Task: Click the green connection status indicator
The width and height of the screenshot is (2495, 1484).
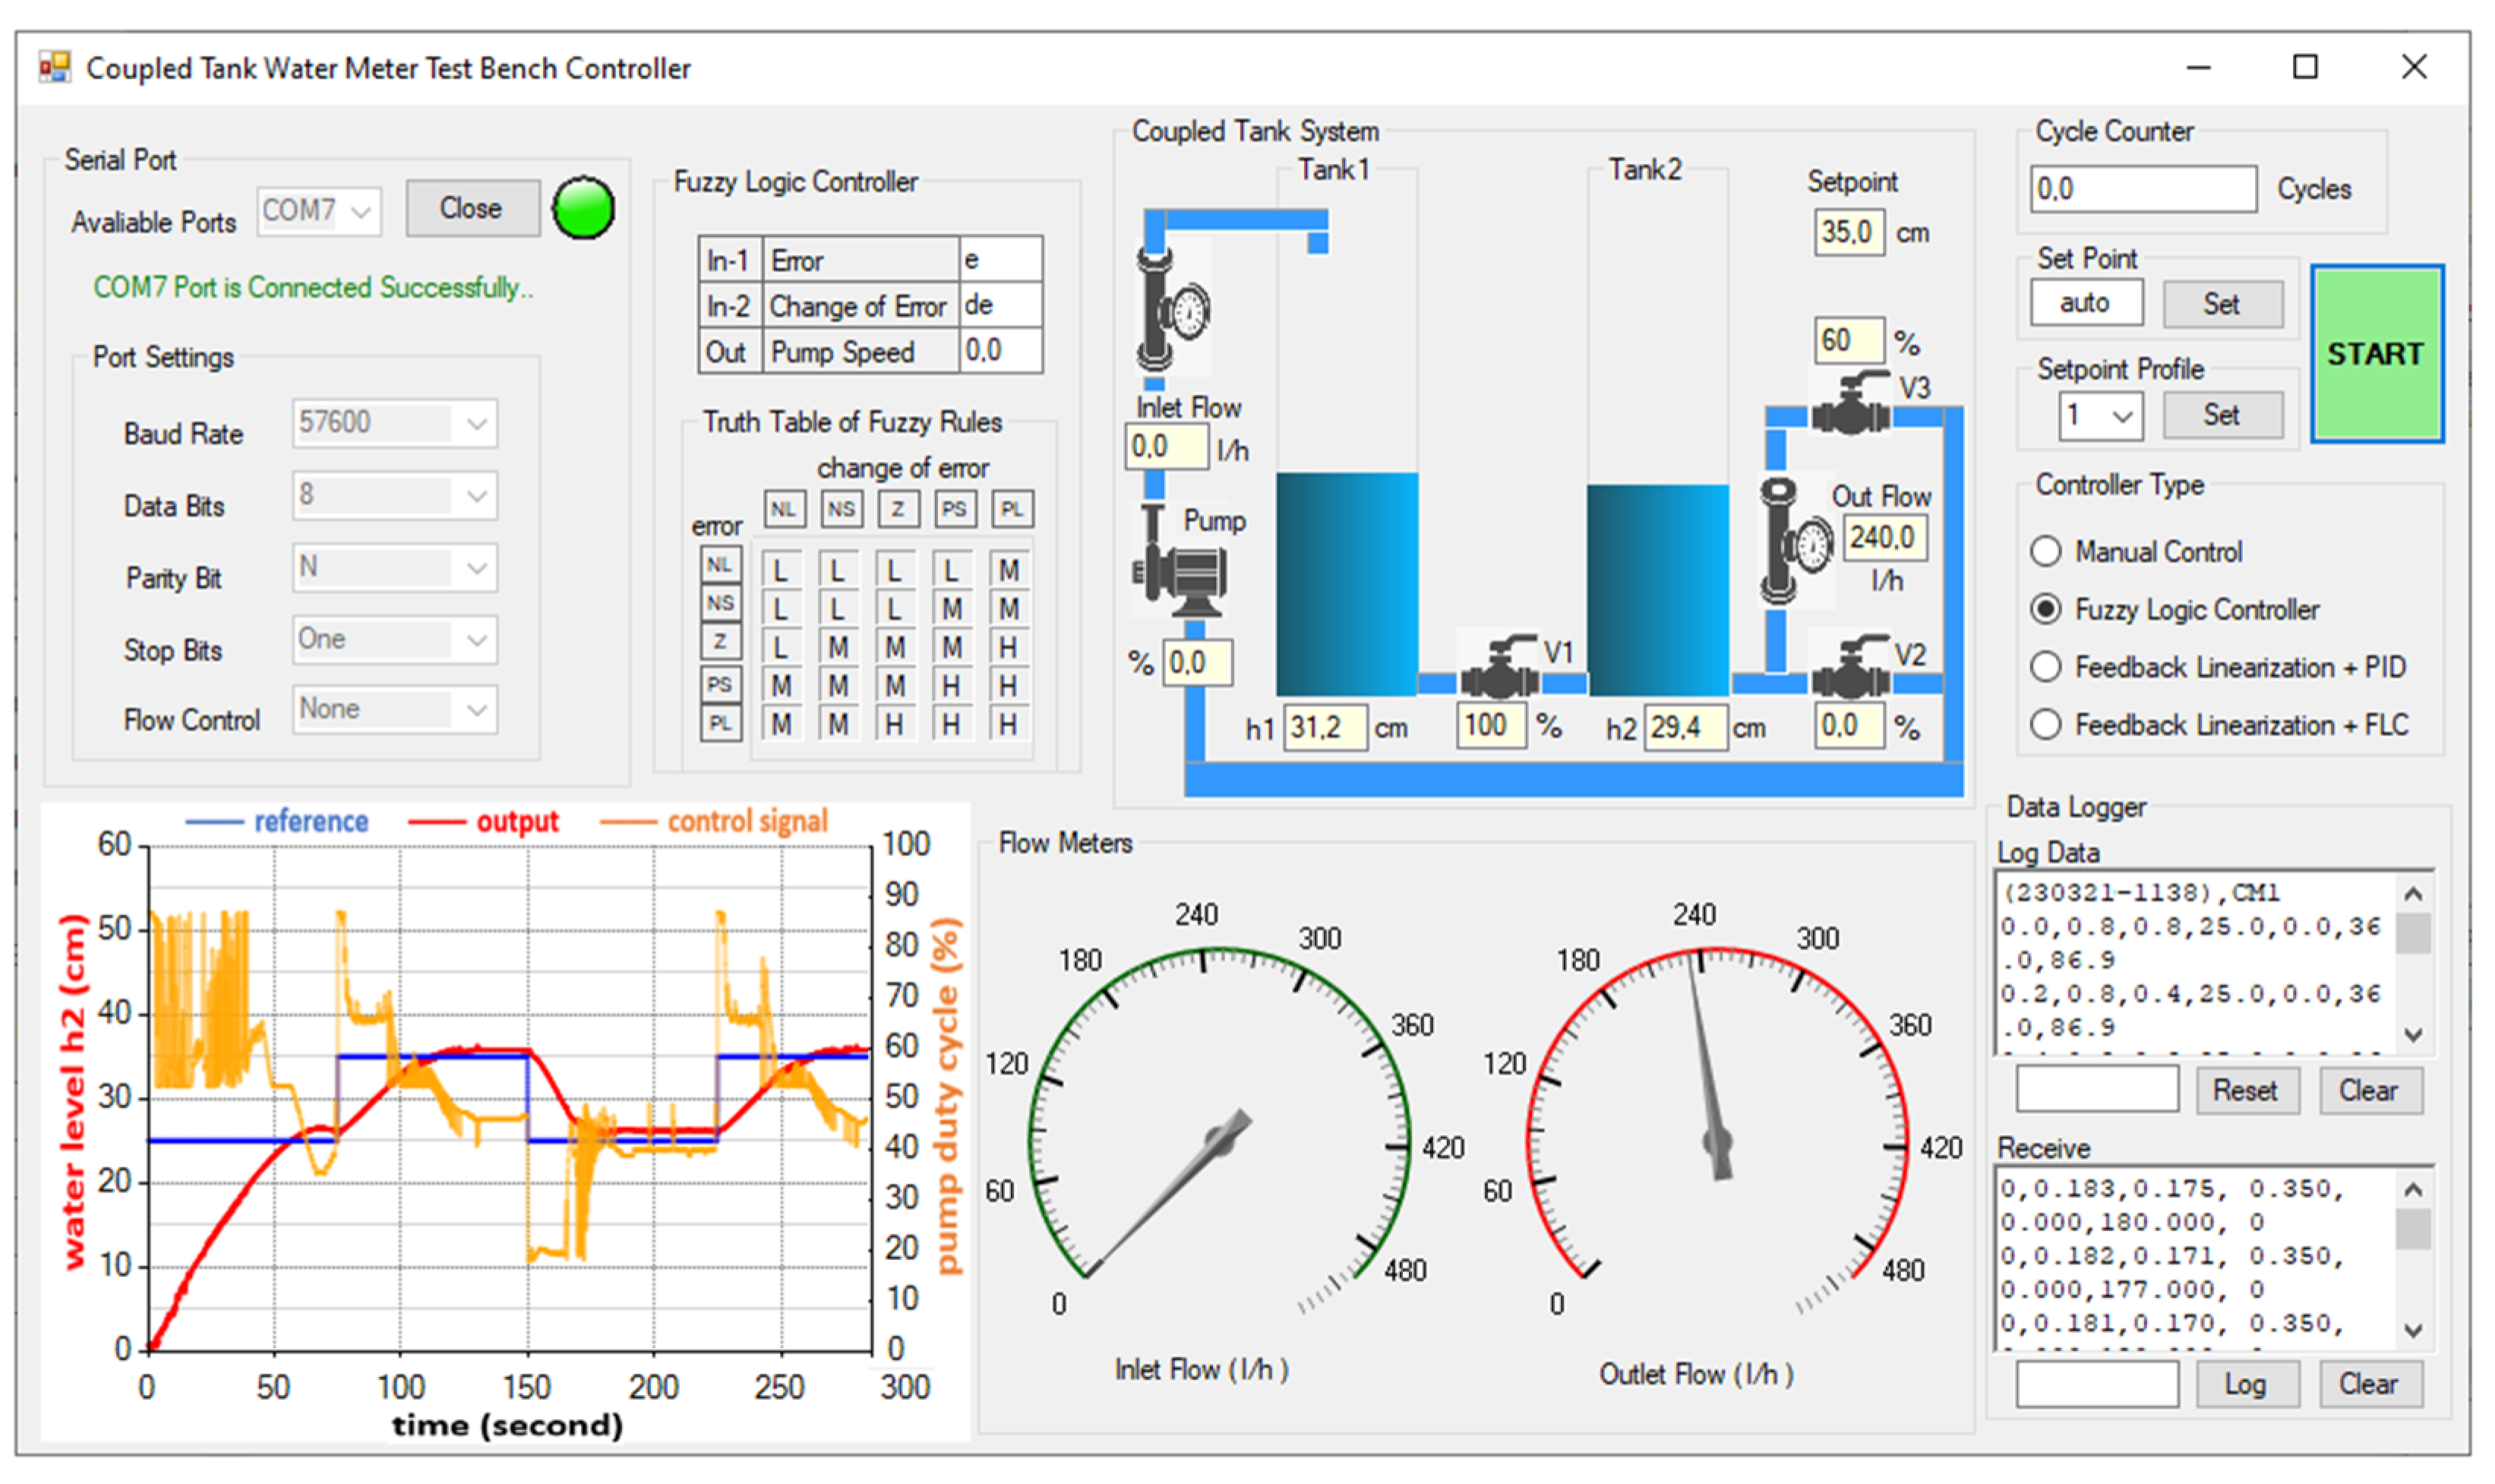Action: click(x=583, y=208)
